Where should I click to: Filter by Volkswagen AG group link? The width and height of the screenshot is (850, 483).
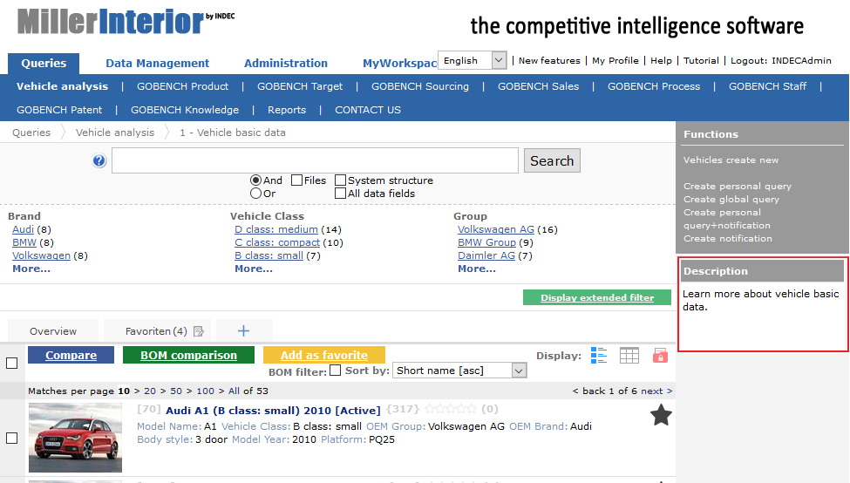[x=496, y=229]
